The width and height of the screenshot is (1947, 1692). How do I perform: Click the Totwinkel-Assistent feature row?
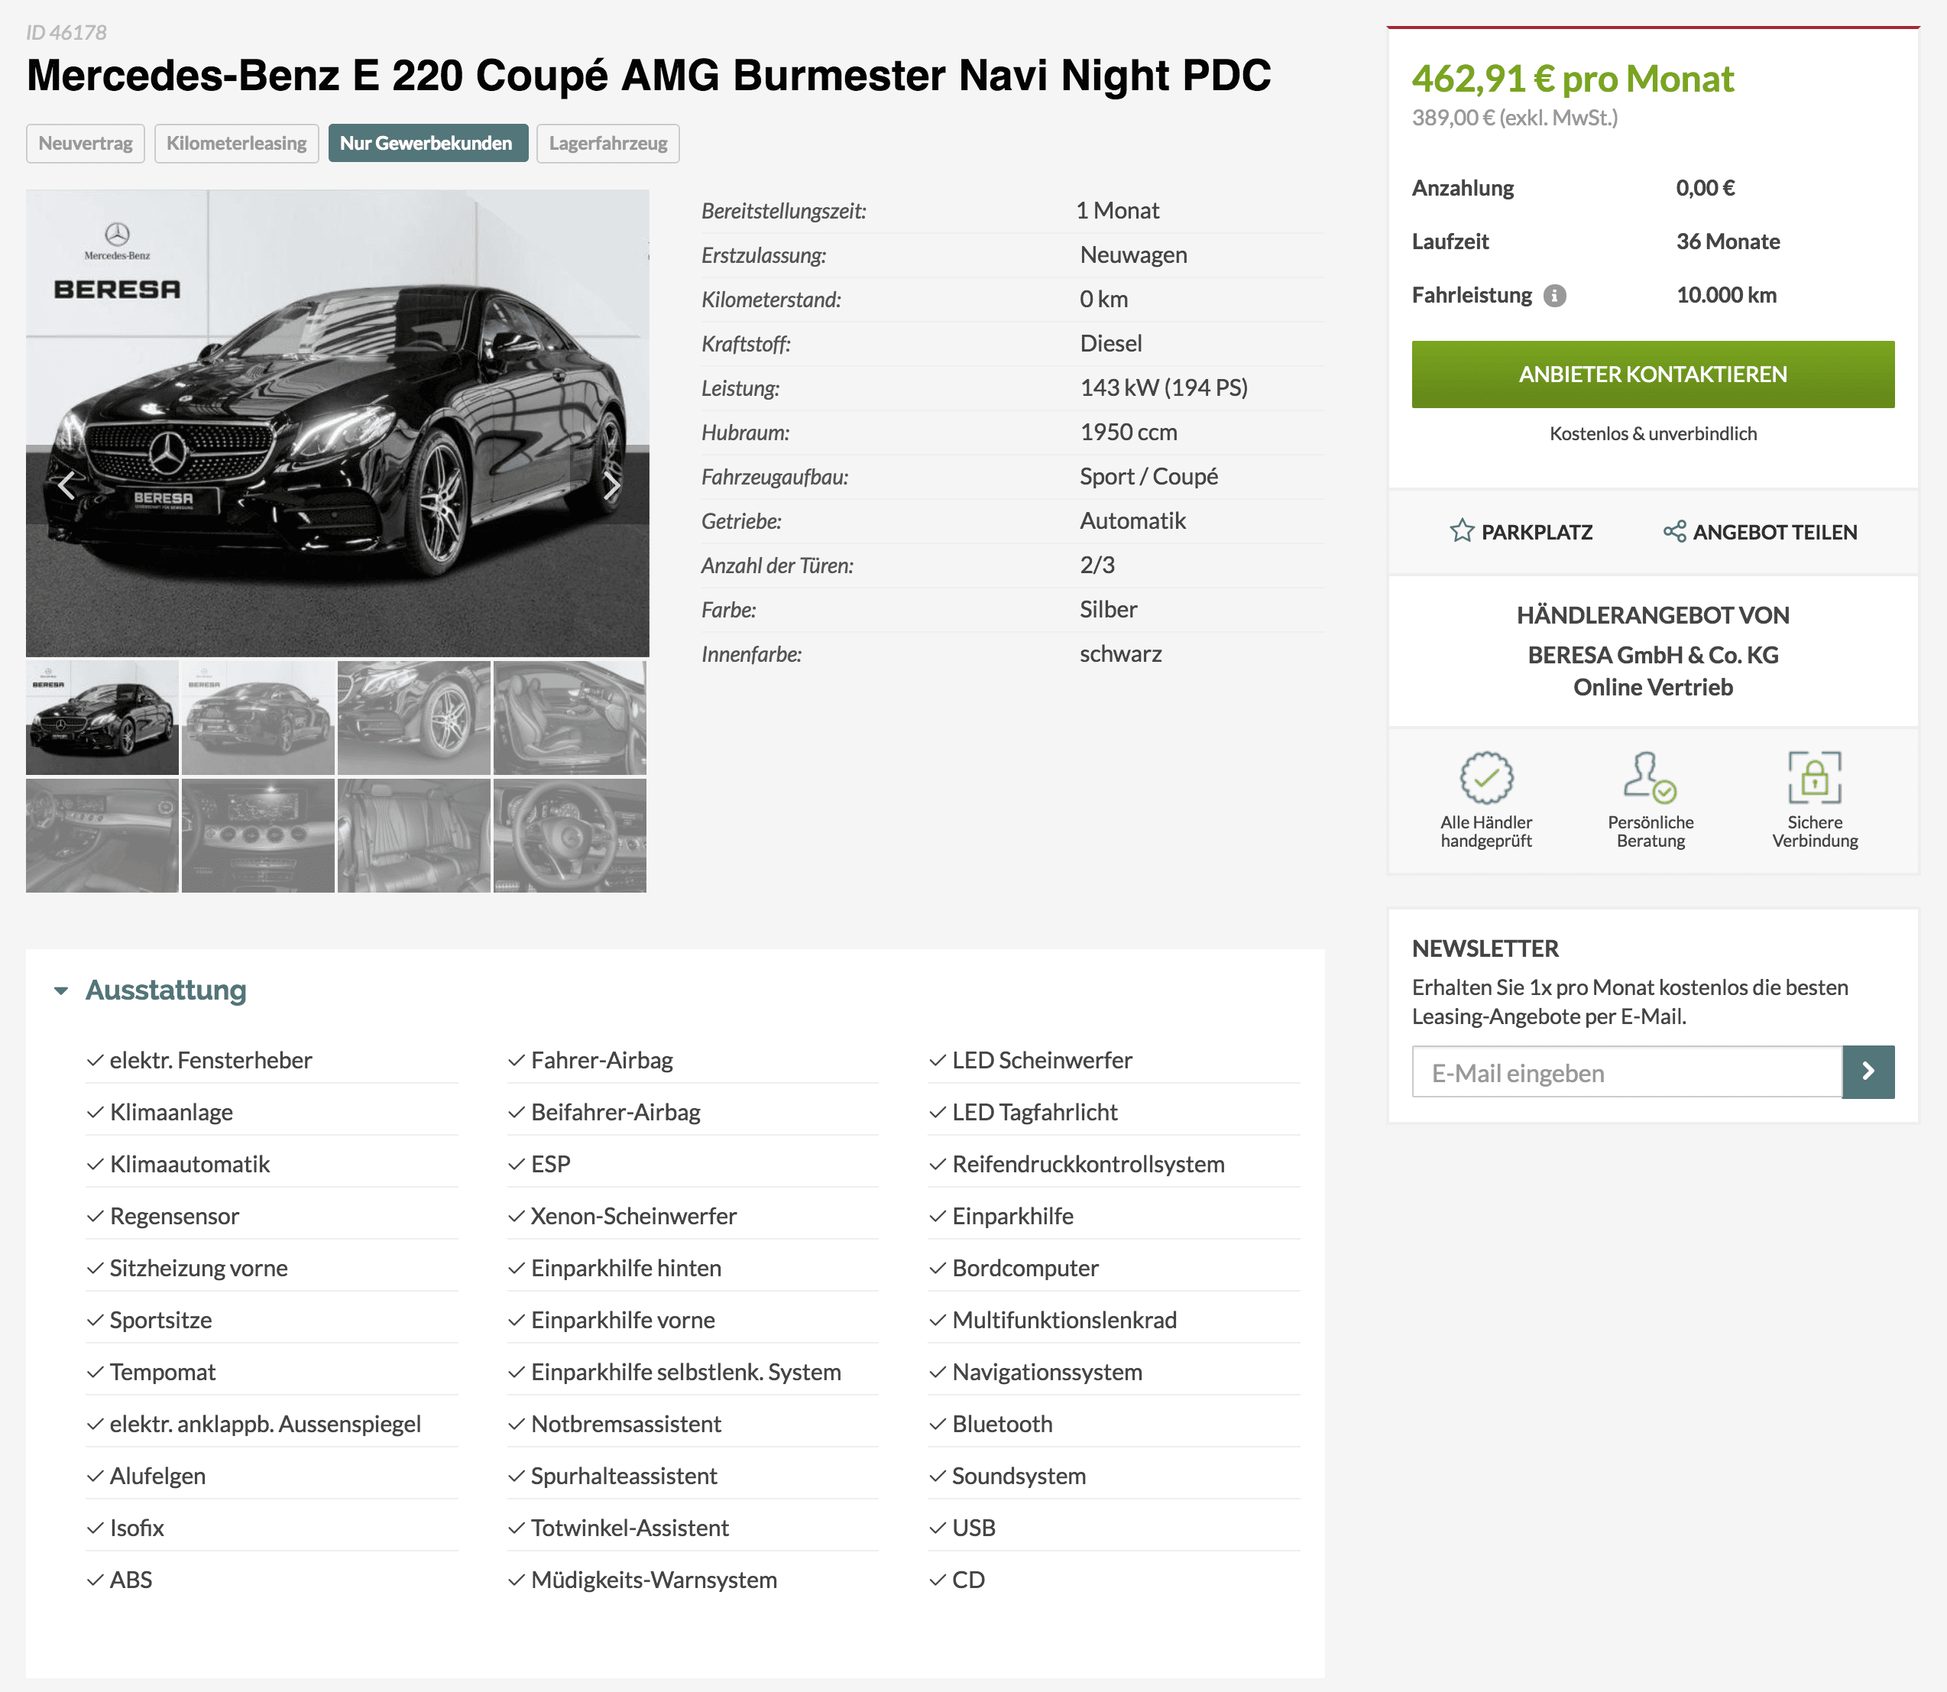pyautogui.click(x=692, y=1528)
